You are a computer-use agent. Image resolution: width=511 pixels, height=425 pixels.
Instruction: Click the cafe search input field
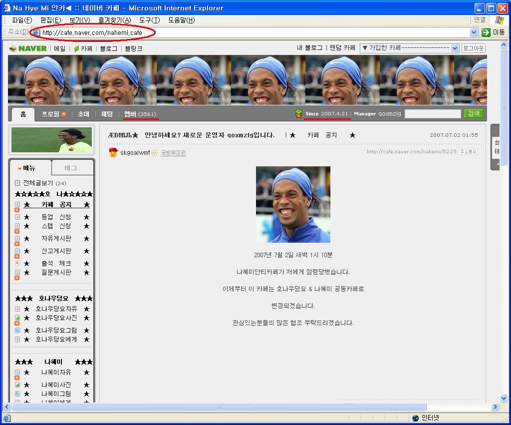click(x=433, y=113)
